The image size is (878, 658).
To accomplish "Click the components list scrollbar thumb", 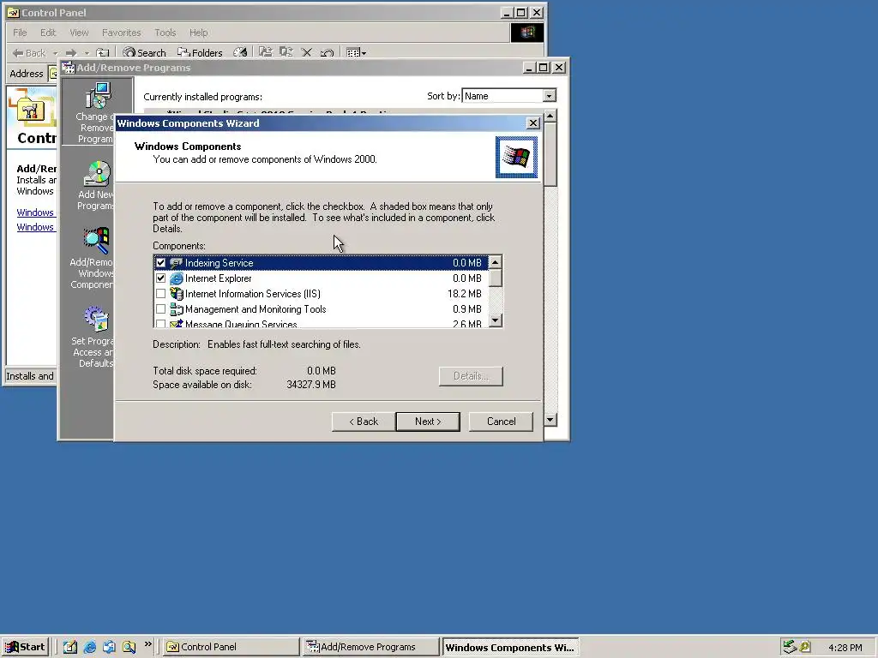I will [495, 278].
